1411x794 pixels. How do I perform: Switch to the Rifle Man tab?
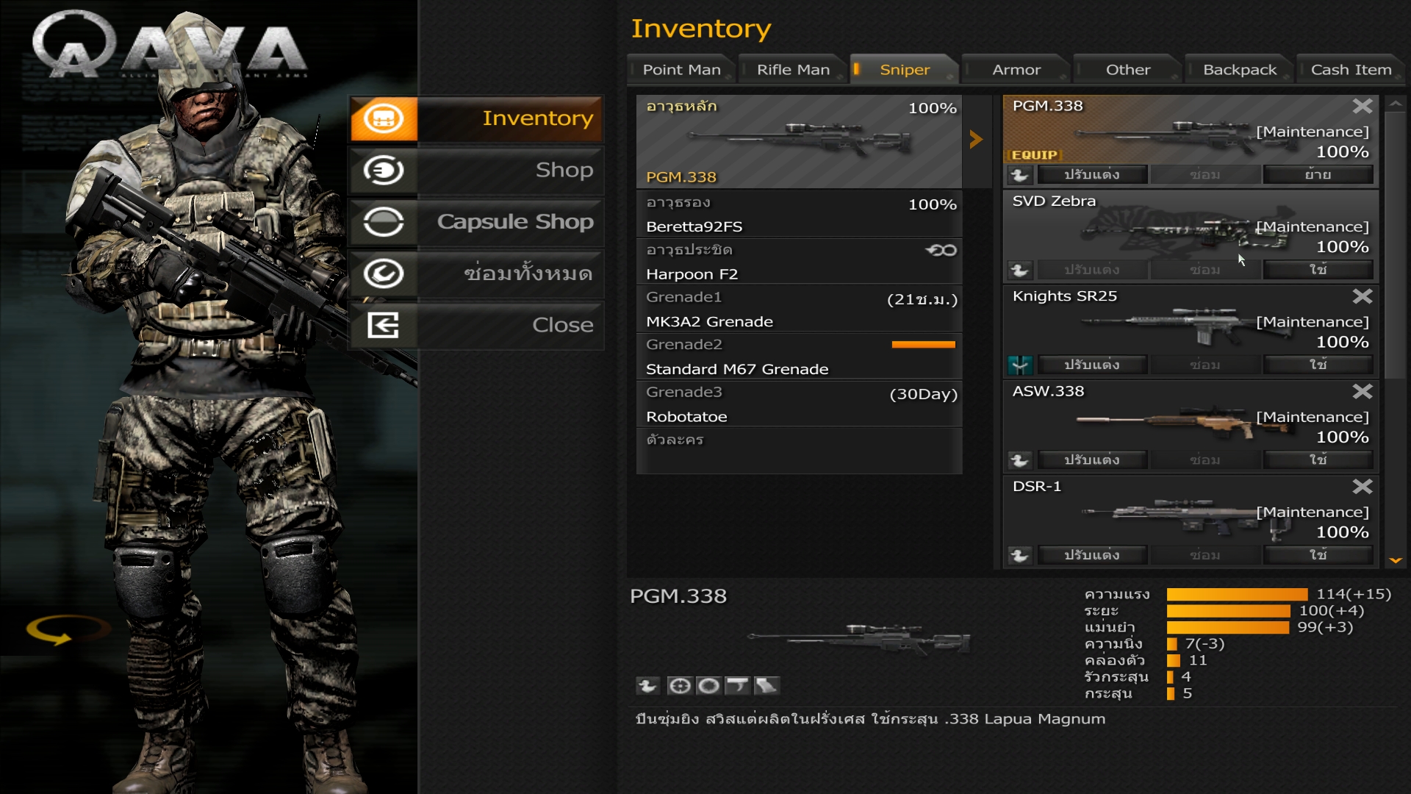pyautogui.click(x=792, y=70)
